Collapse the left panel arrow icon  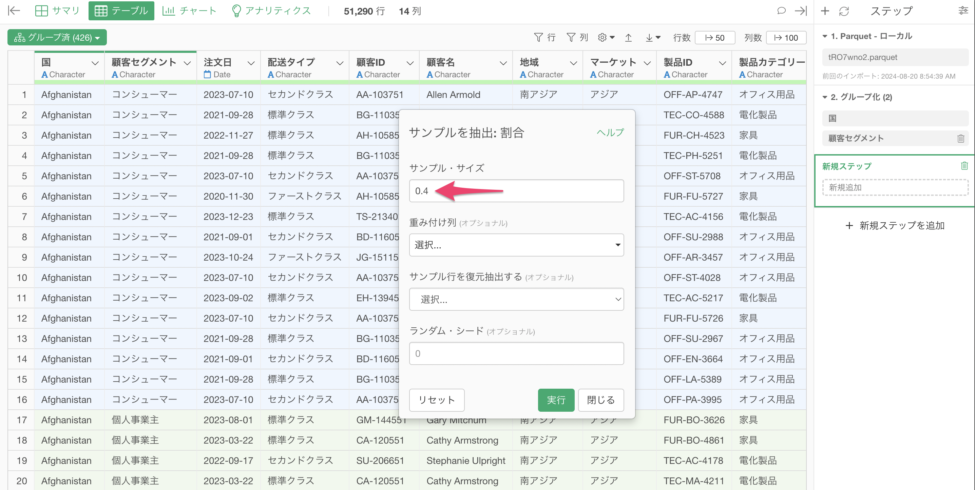pos(14,11)
